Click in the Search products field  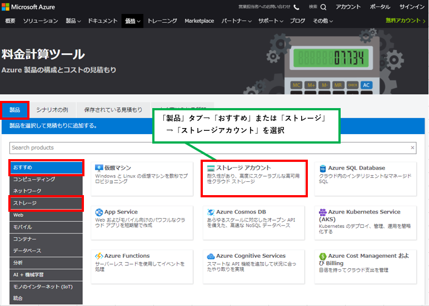(213, 147)
